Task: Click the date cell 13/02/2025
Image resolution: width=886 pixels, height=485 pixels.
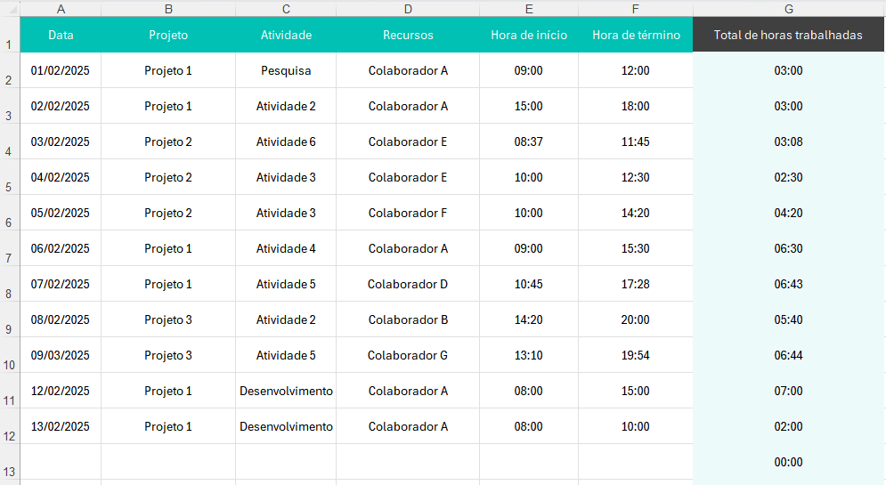Action: [61, 426]
